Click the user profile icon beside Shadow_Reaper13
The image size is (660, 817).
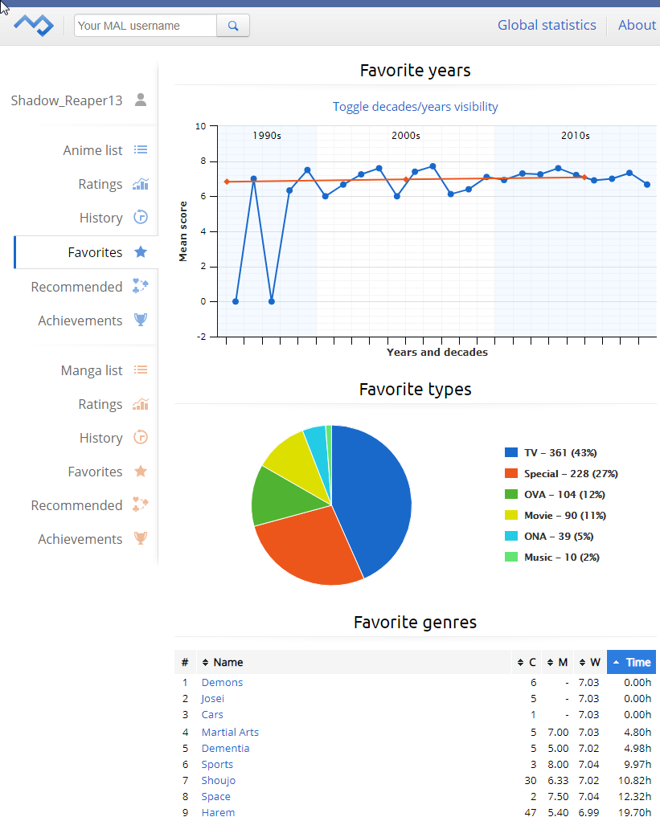(141, 100)
